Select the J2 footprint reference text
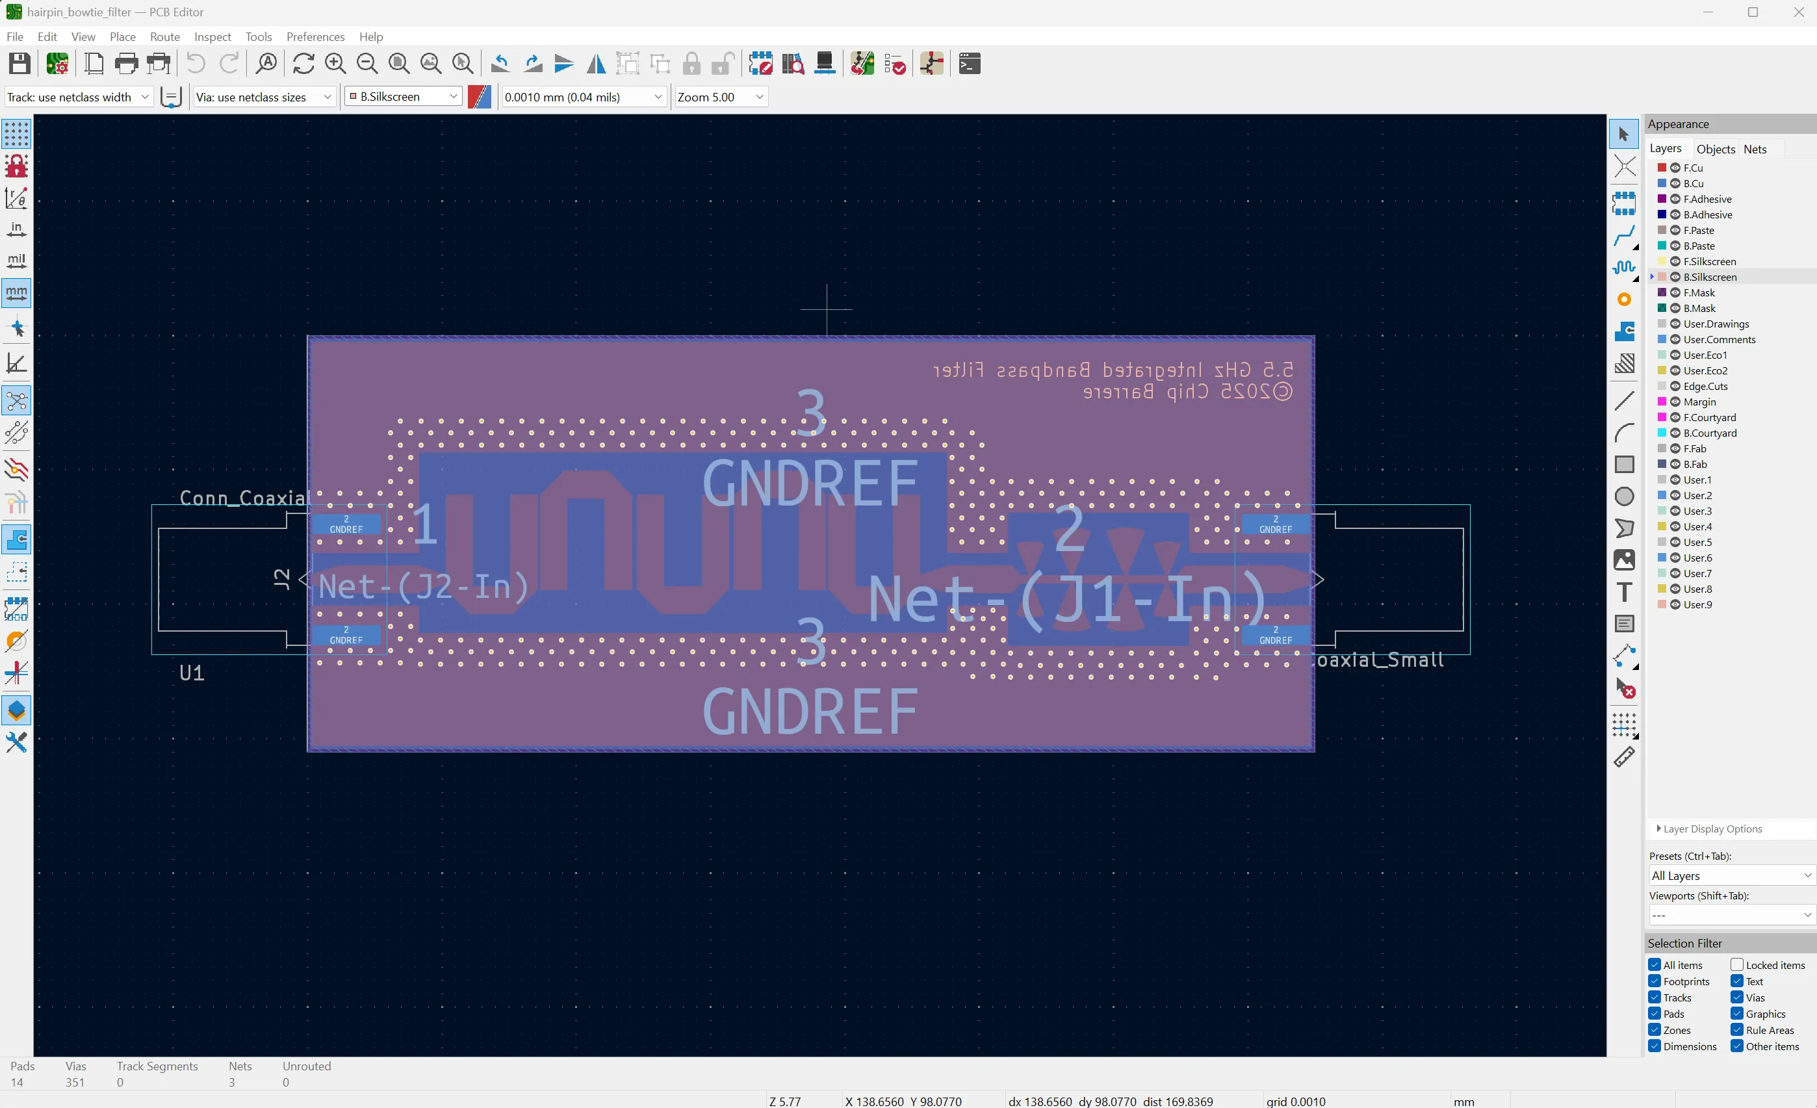This screenshot has width=1817, height=1108. coord(281,579)
